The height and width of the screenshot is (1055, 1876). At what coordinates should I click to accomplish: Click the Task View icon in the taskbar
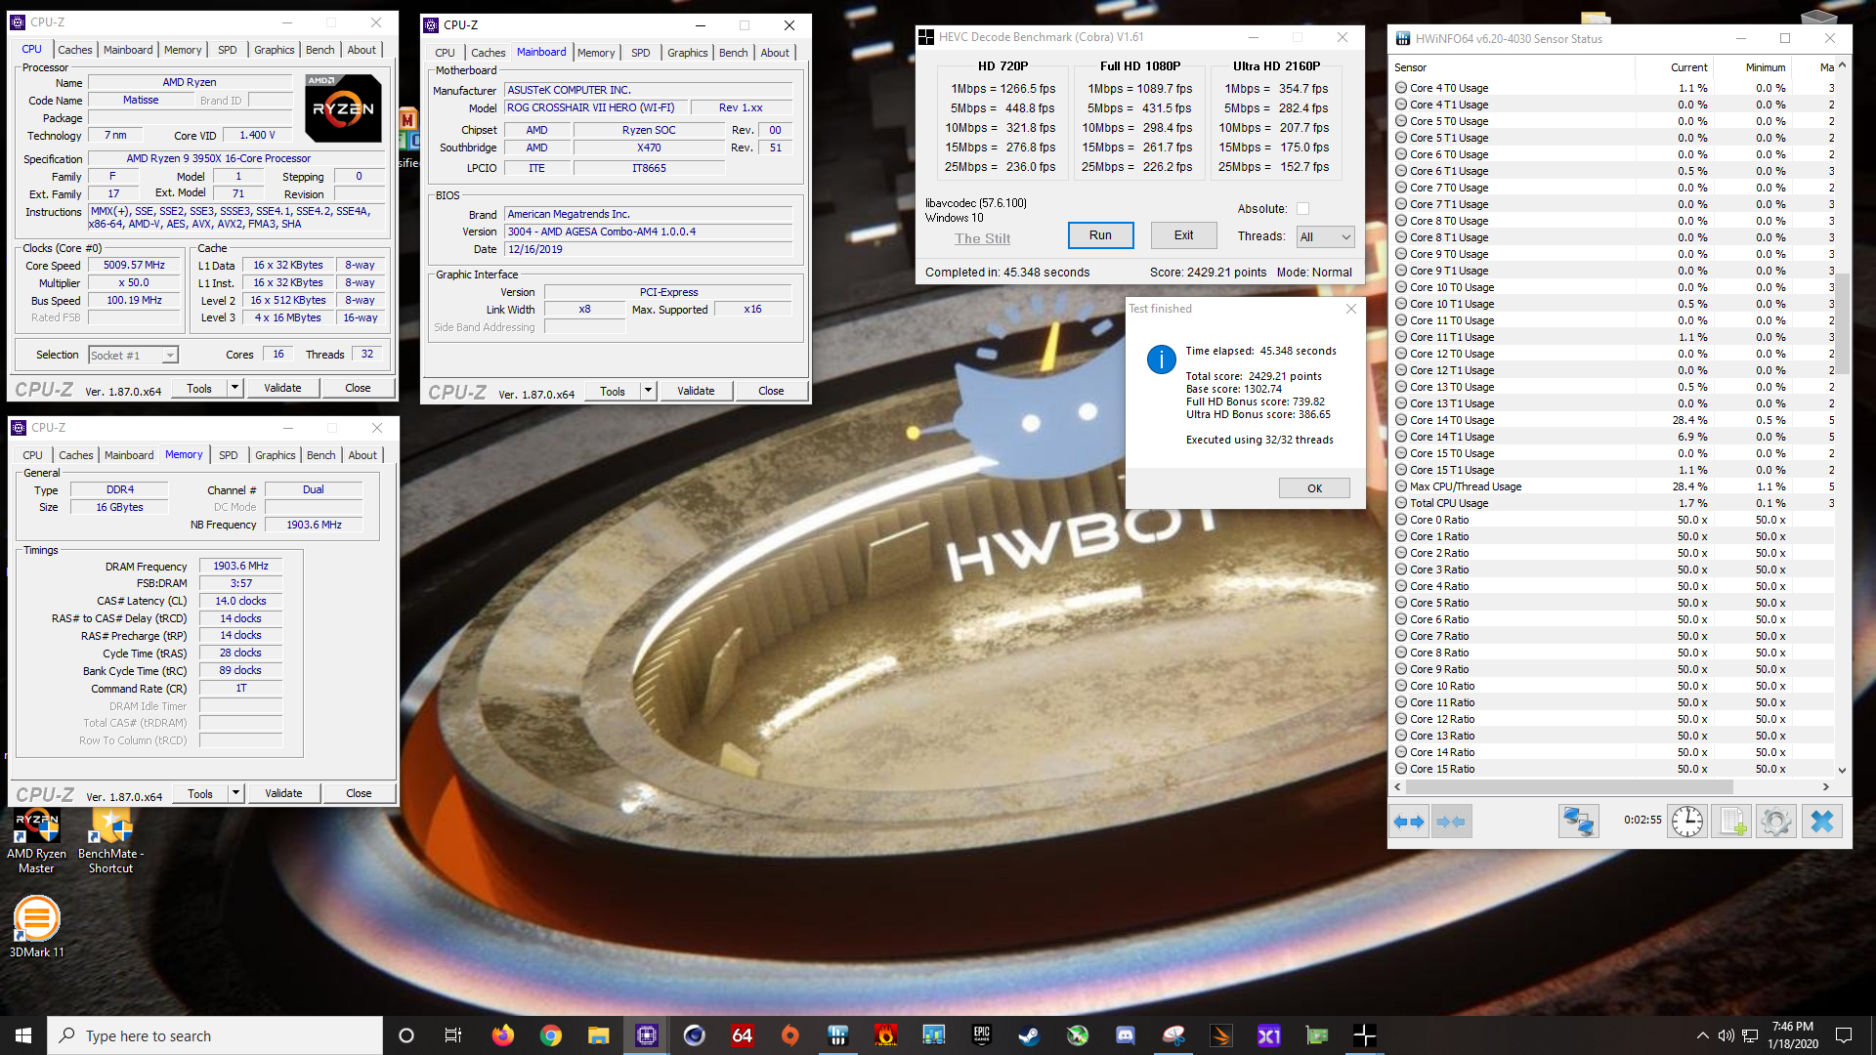pyautogui.click(x=453, y=1035)
